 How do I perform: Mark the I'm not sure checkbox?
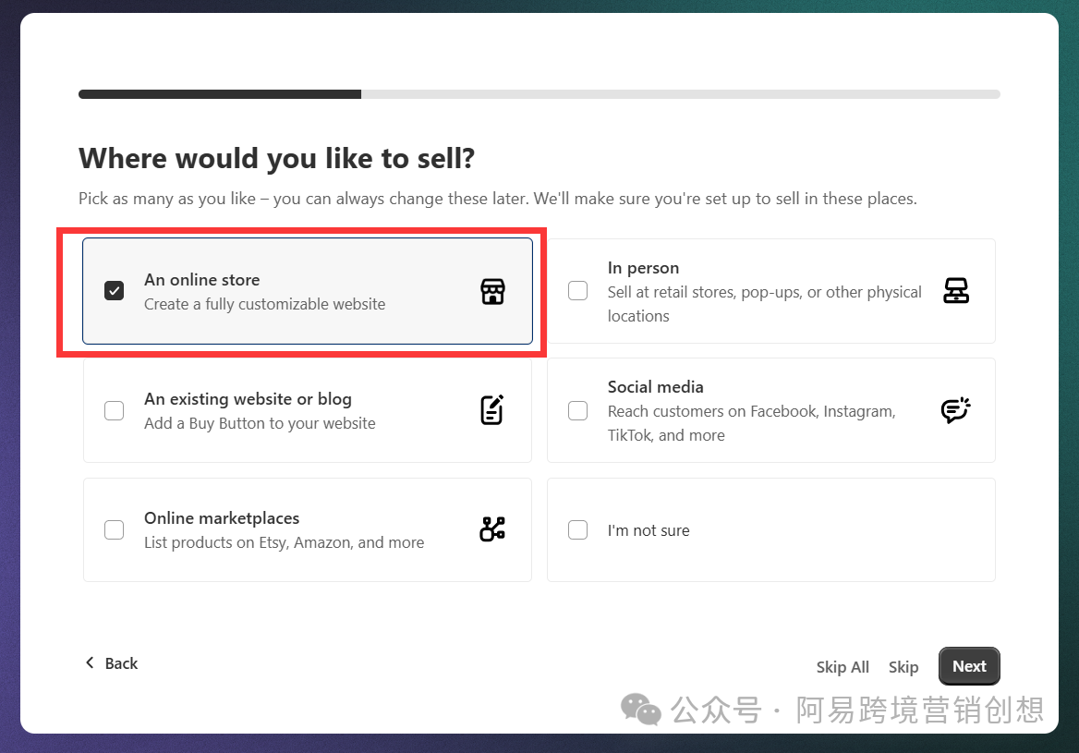(x=577, y=529)
